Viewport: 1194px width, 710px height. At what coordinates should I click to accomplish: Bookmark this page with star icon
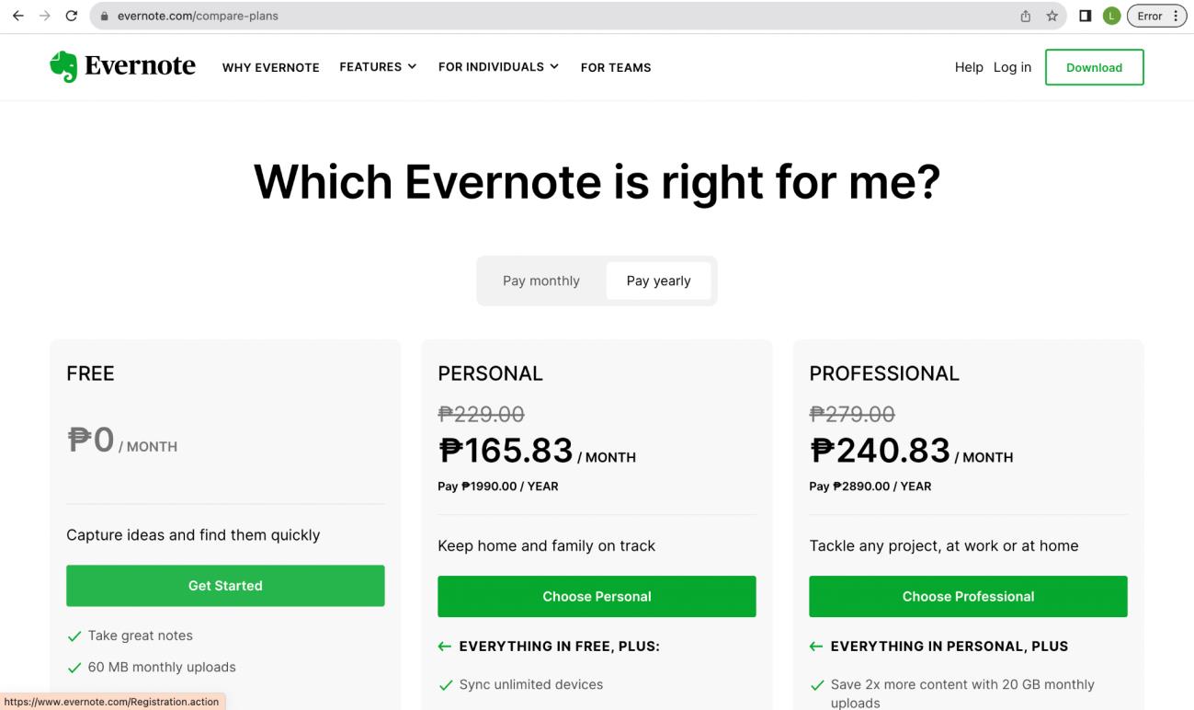(1052, 16)
